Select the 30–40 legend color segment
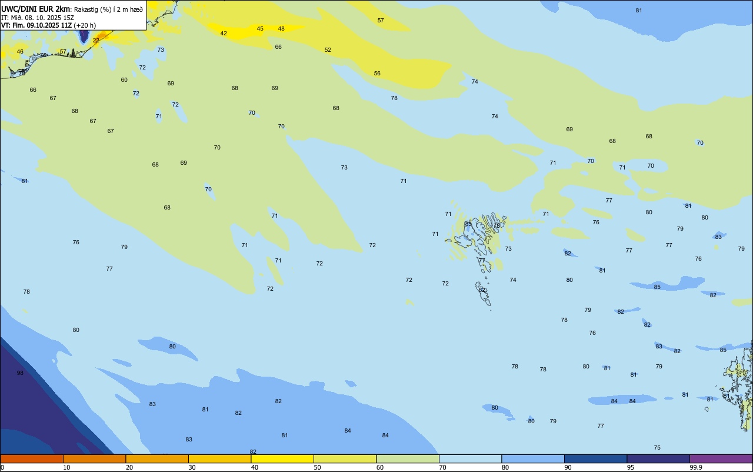753x472 pixels. point(219,459)
